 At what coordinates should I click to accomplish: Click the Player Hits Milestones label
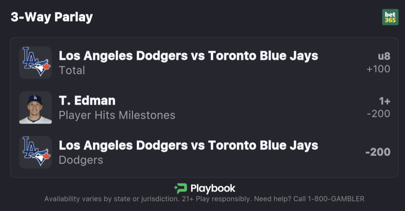117,115
